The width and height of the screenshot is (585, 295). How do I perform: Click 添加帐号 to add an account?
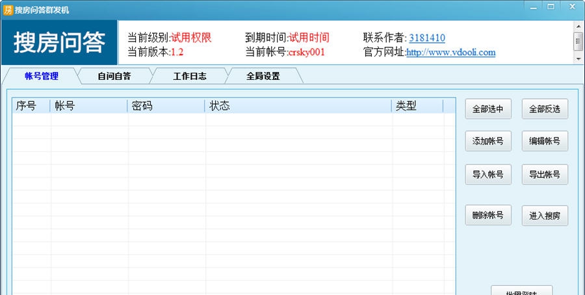pyautogui.click(x=488, y=141)
